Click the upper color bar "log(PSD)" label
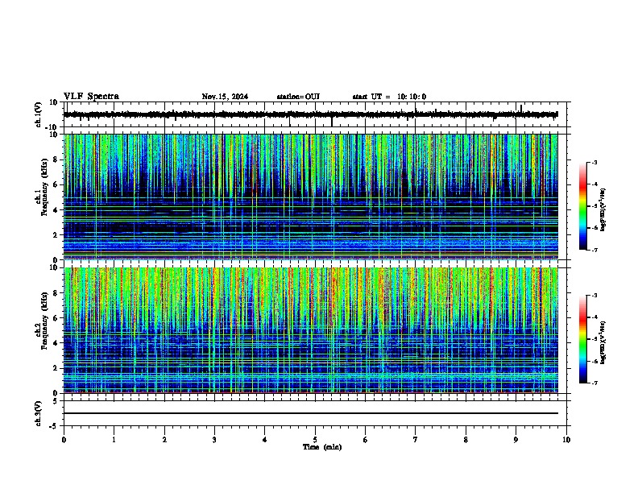The width and height of the screenshot is (638, 493). click(603, 209)
